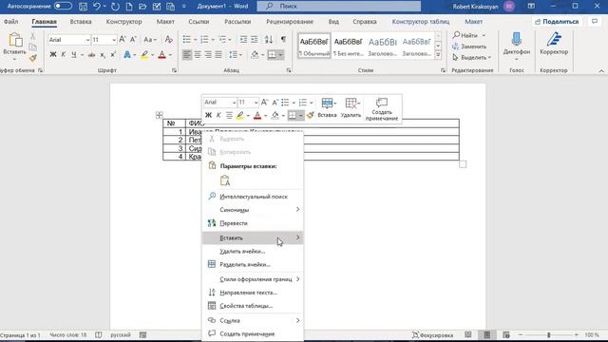The image size is (608, 342).
Task: Click the Numbering list icon
Action: [x=204, y=39]
